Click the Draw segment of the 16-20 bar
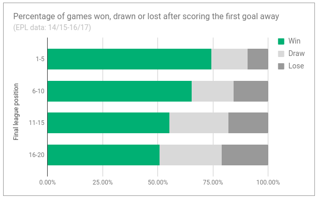 point(191,155)
